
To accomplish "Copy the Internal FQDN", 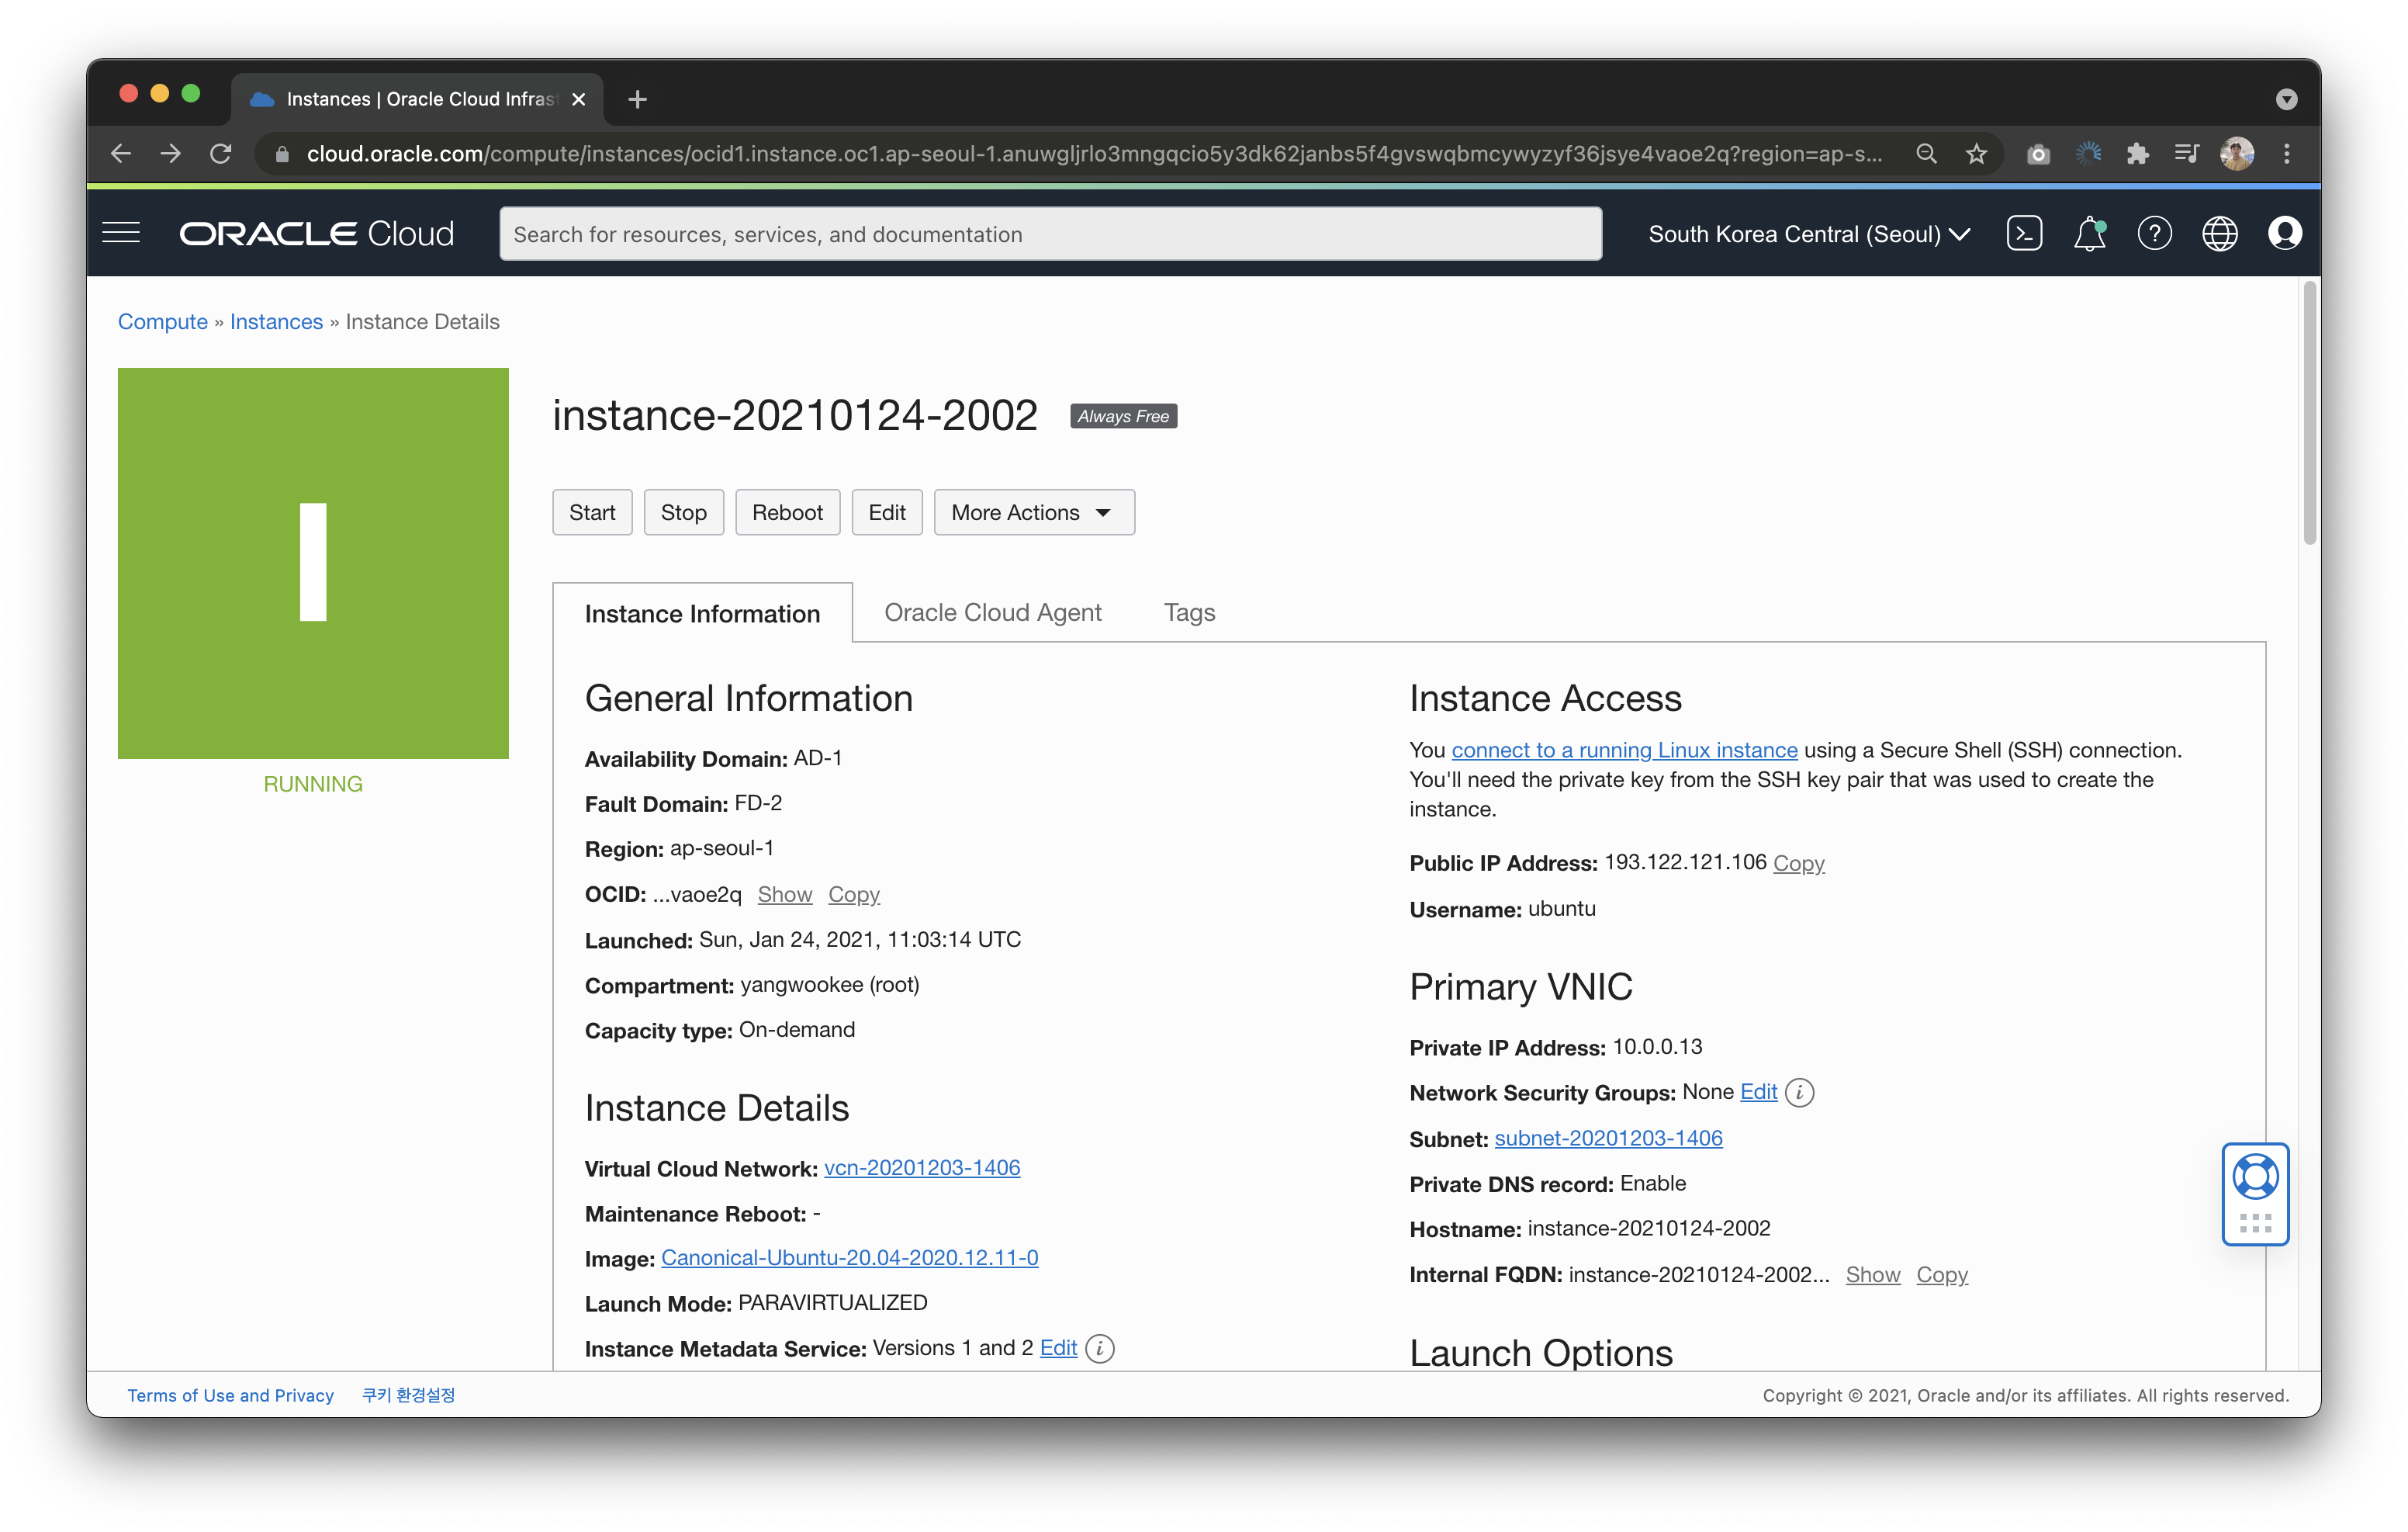I will pos(1941,1274).
